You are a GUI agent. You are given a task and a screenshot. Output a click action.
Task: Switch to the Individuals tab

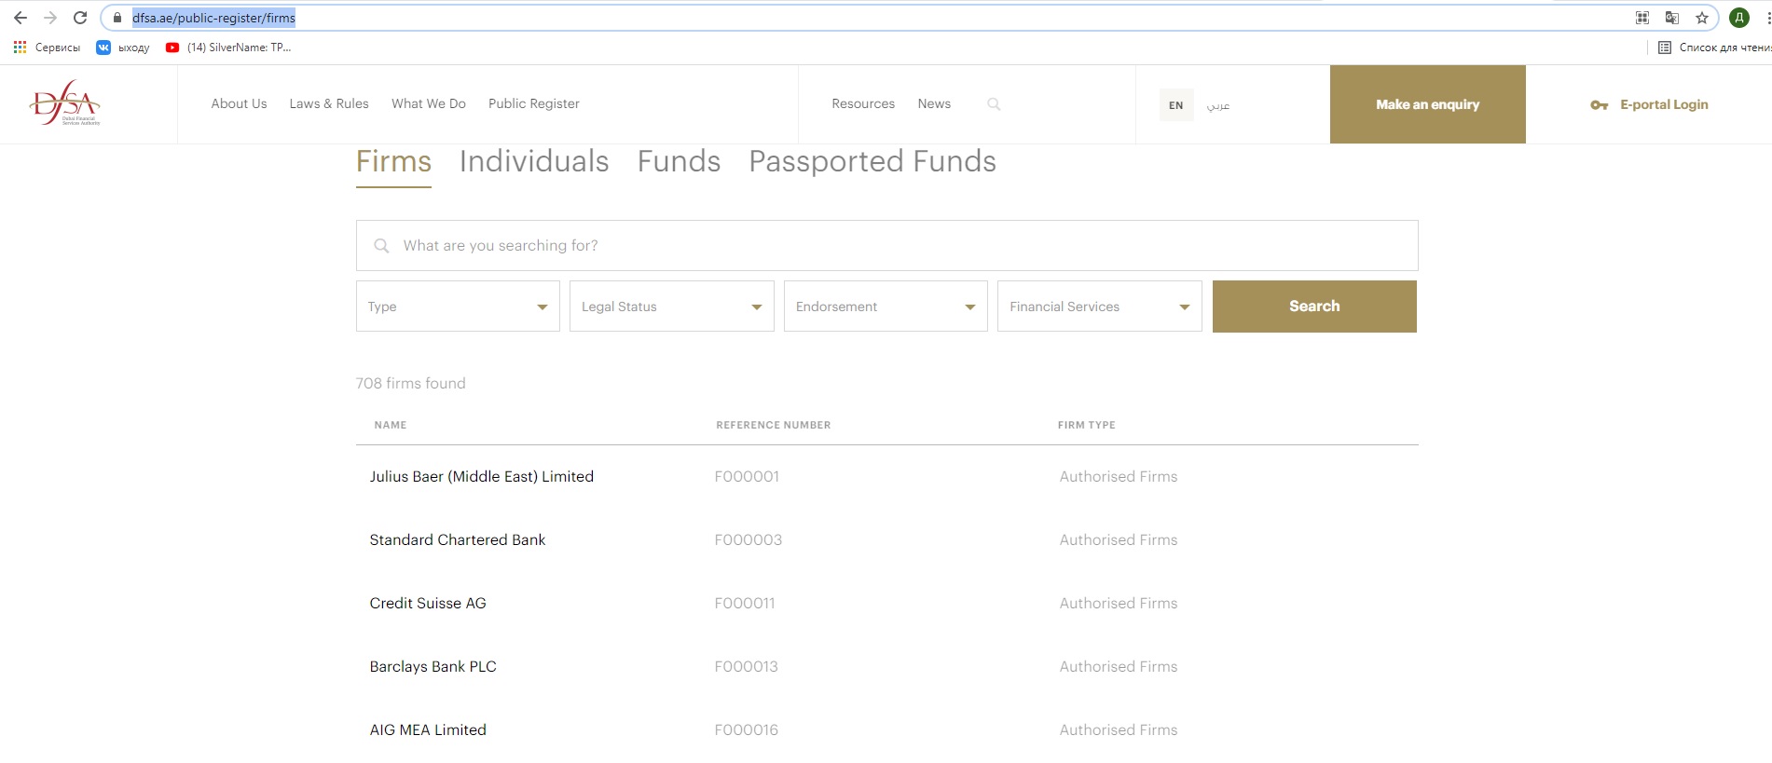tap(534, 162)
